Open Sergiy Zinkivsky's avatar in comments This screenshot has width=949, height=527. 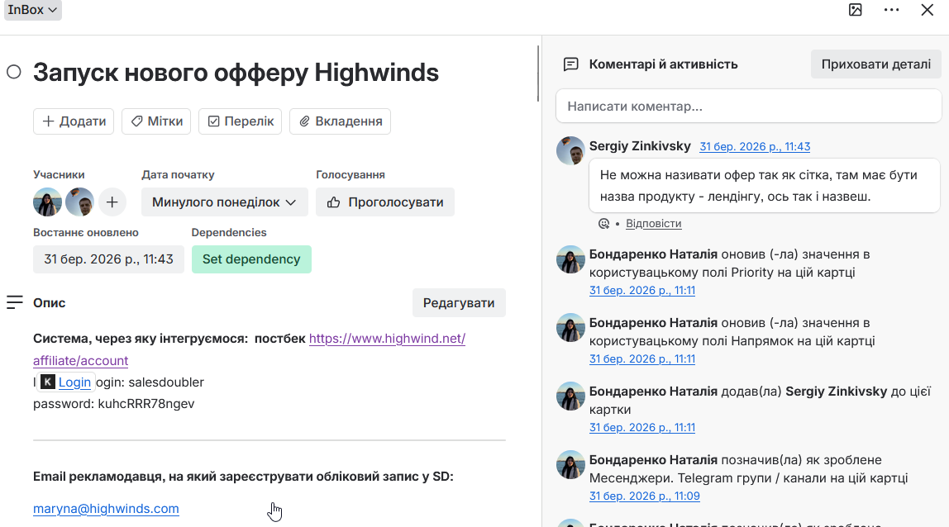pos(570,150)
